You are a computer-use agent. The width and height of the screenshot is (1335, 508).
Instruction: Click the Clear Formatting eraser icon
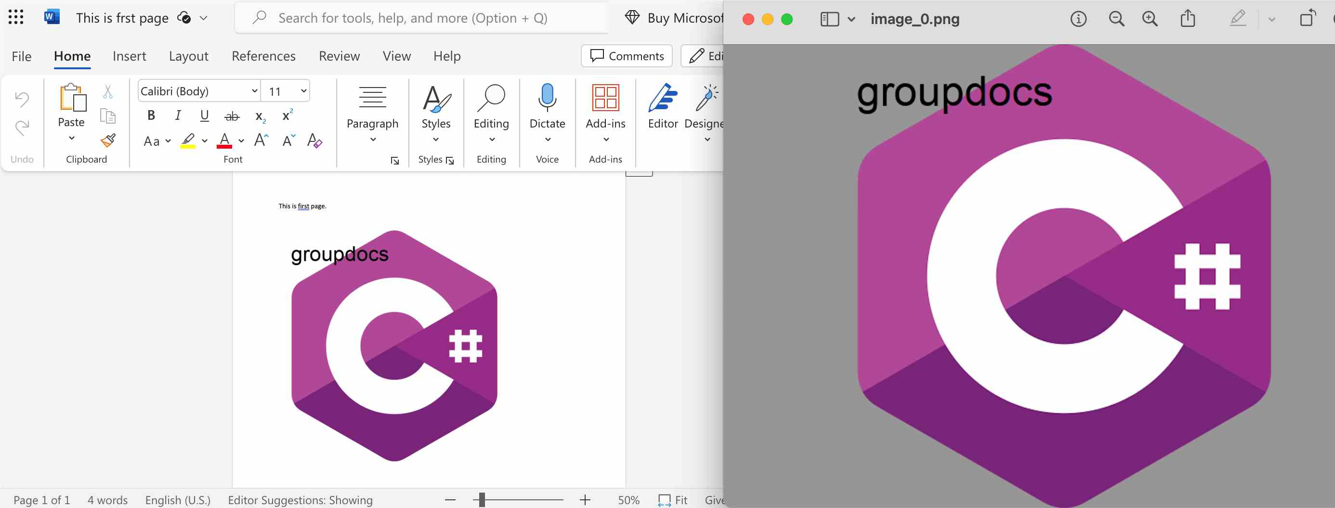[x=314, y=141]
